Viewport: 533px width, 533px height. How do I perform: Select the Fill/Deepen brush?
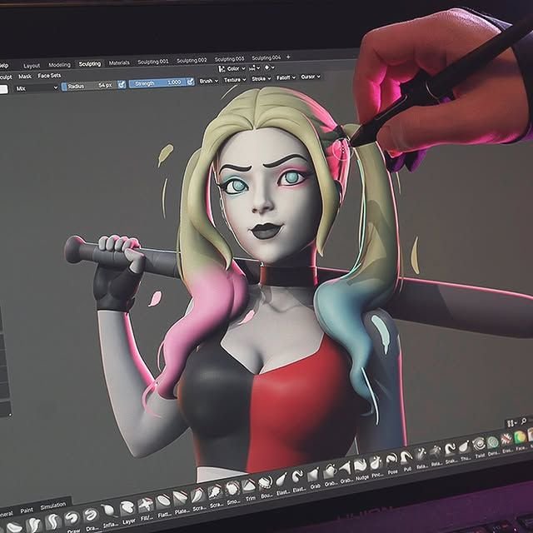tap(146, 509)
